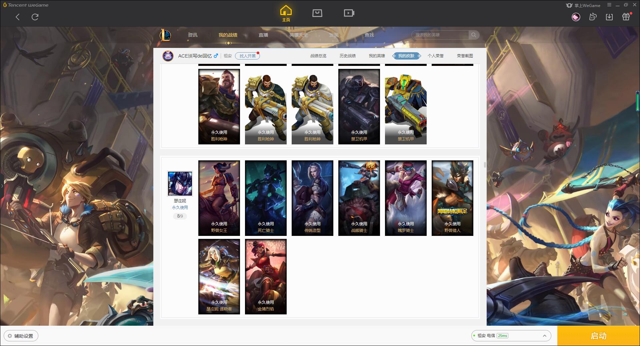Switch to the 资讯 tab
640x346 pixels.
(193, 35)
